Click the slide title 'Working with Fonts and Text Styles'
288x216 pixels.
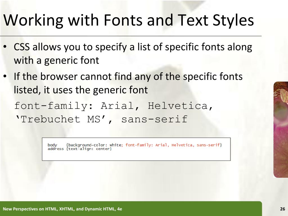pyautogui.click(x=129, y=20)
